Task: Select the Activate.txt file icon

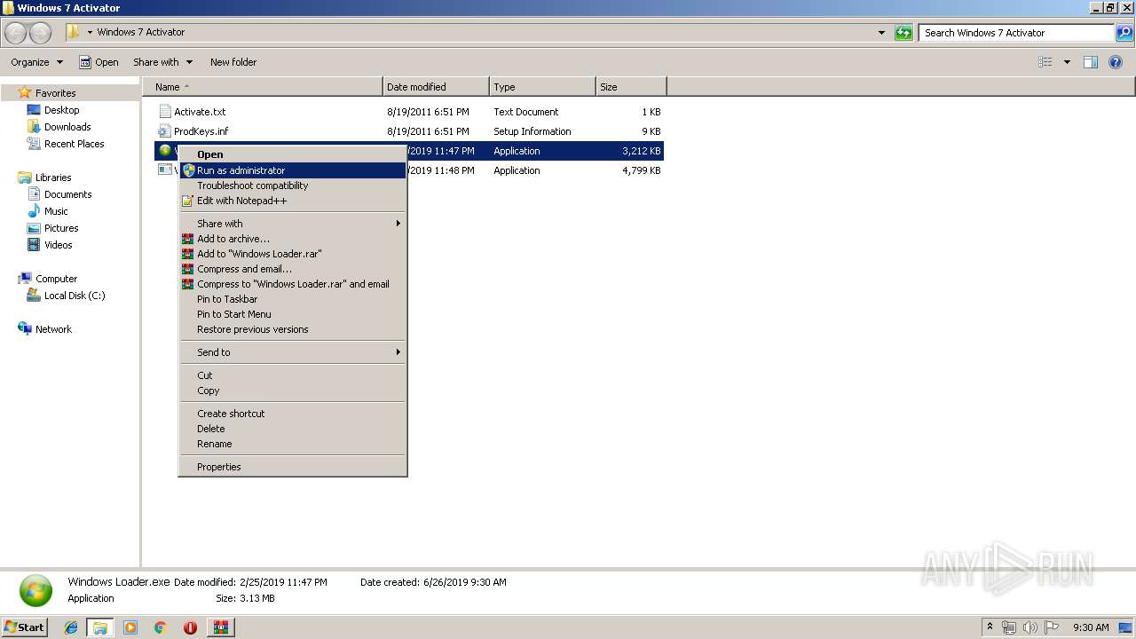Action: (164, 112)
